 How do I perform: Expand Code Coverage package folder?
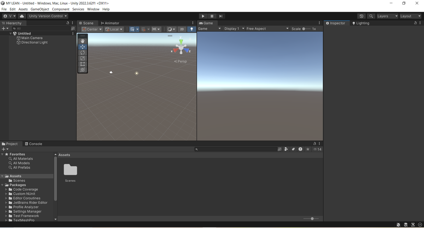(6, 190)
